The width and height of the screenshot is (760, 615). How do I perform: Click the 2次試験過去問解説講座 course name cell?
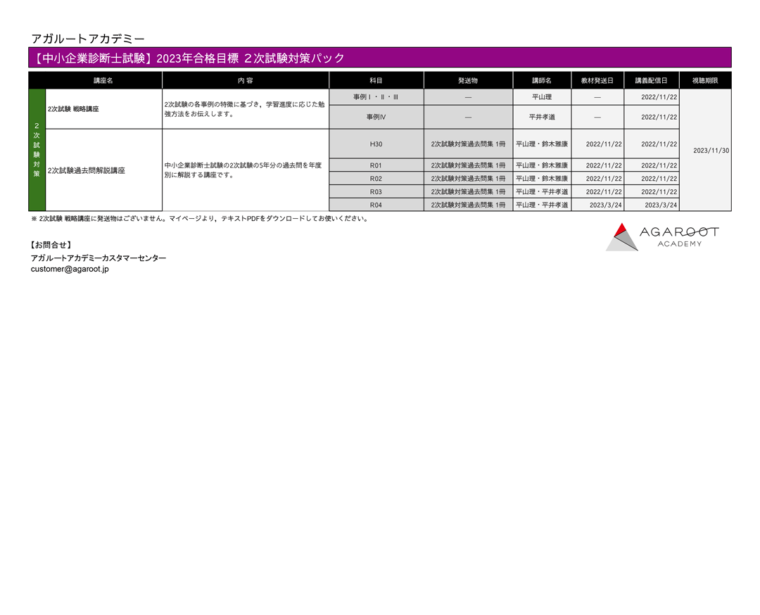click(x=103, y=170)
